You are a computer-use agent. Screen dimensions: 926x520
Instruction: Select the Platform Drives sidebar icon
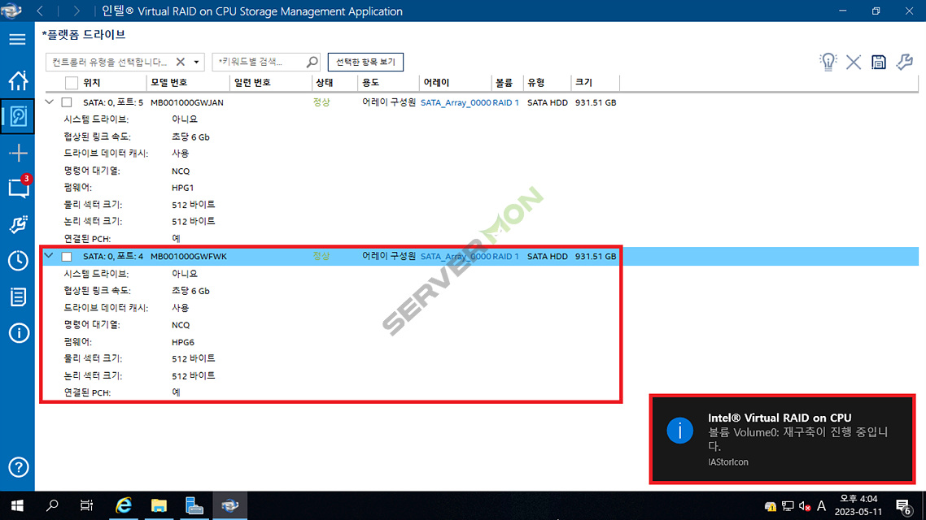point(18,116)
